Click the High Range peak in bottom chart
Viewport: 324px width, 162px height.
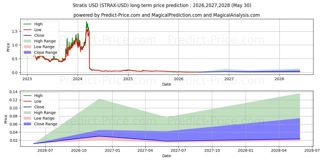point(99,99)
